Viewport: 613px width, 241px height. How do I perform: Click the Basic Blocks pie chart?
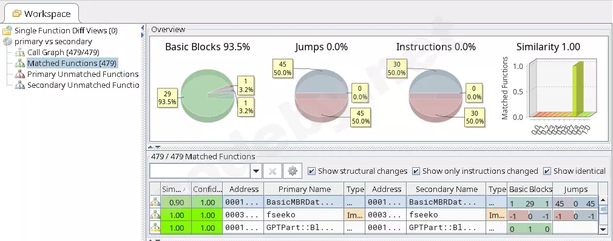[208, 96]
